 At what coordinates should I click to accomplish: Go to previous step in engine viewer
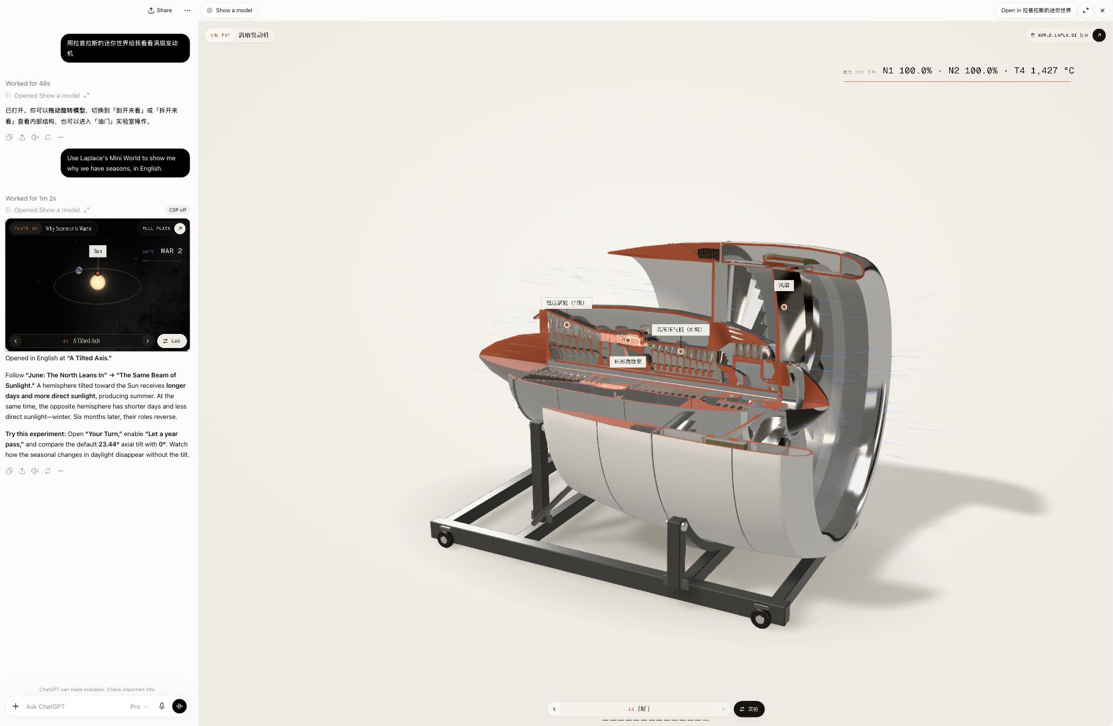pos(554,709)
